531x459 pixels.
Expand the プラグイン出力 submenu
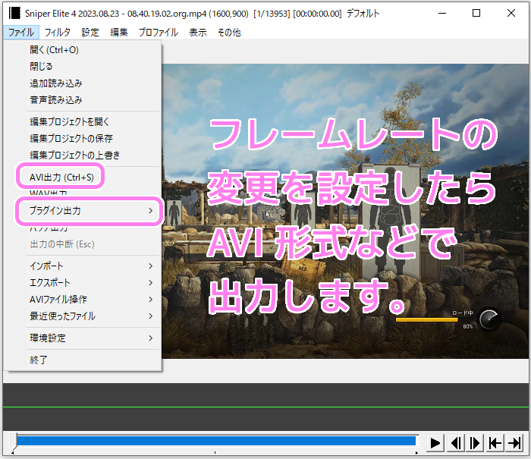83,211
